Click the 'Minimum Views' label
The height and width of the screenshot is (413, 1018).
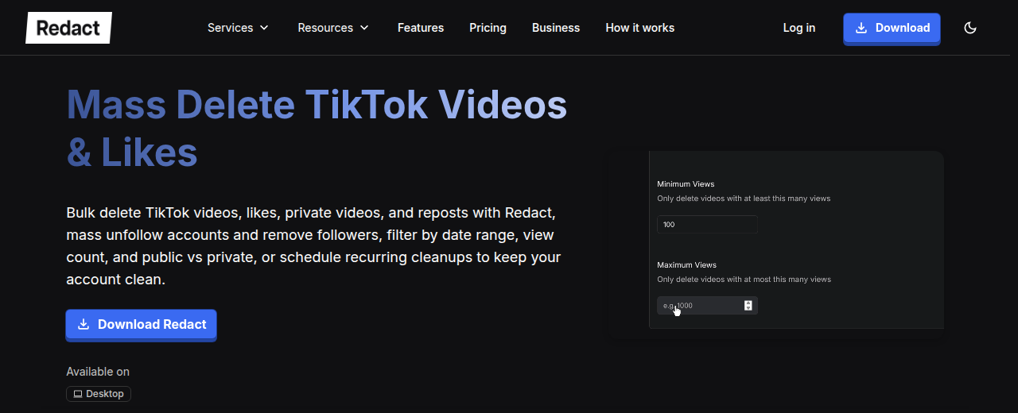pos(686,184)
